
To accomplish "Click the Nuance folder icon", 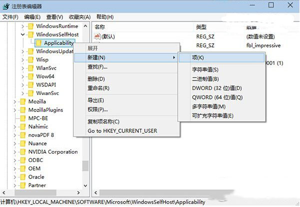I will [x=23, y=143].
